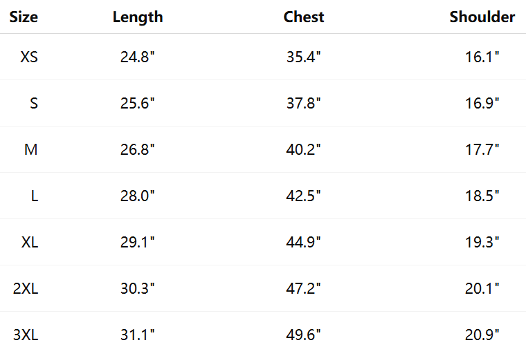Select the 3XL size row label
The width and height of the screenshot is (526, 356).
tap(26, 335)
